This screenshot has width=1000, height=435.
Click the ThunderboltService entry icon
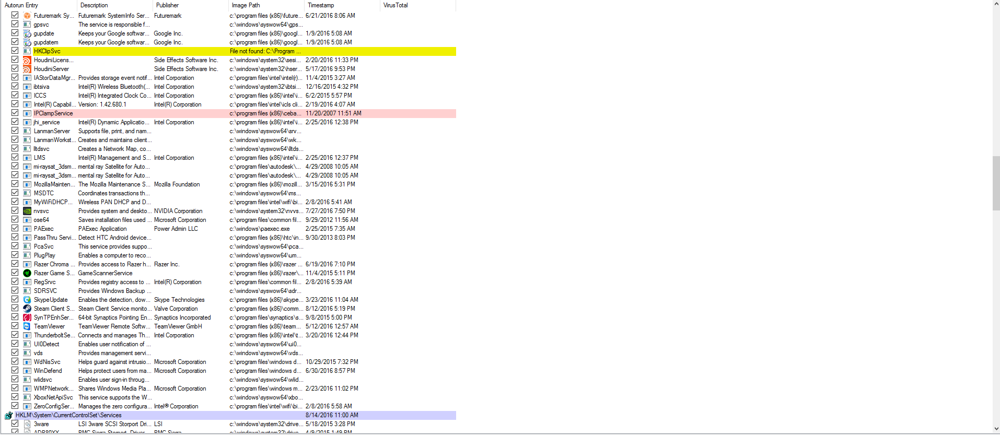click(27, 335)
